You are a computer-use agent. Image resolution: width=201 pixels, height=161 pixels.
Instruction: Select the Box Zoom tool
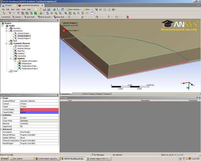click(60, 13)
